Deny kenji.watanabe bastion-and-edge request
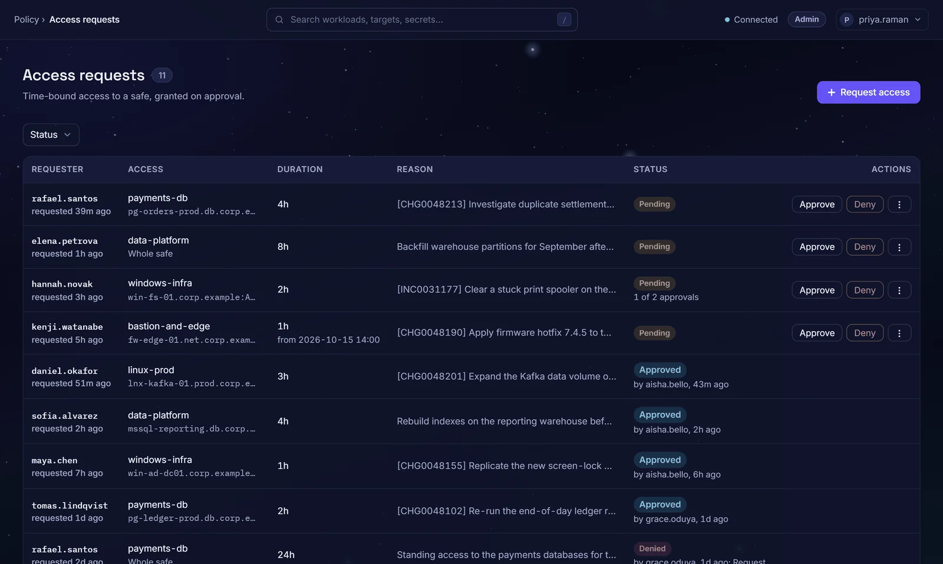The height and width of the screenshot is (564, 943). (x=865, y=333)
